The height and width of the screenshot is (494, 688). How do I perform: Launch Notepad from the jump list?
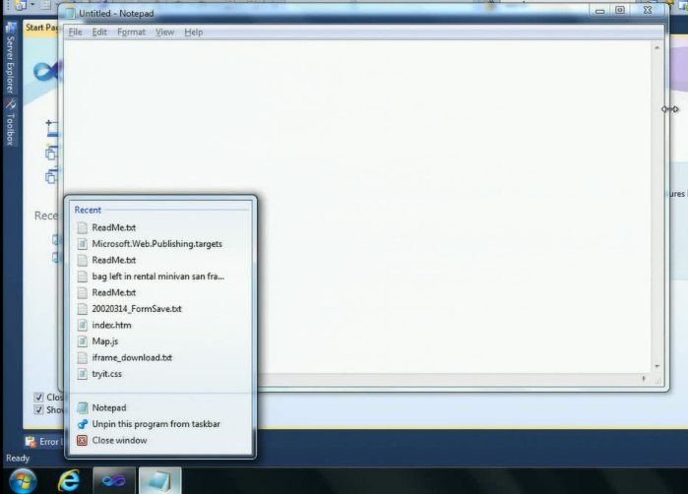160,407
